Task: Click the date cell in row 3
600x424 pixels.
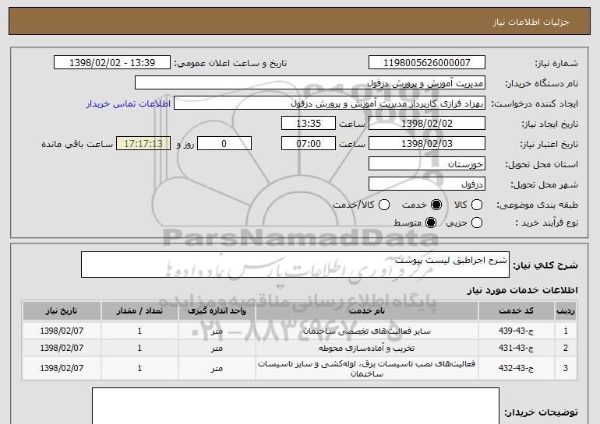Action: click(x=62, y=368)
